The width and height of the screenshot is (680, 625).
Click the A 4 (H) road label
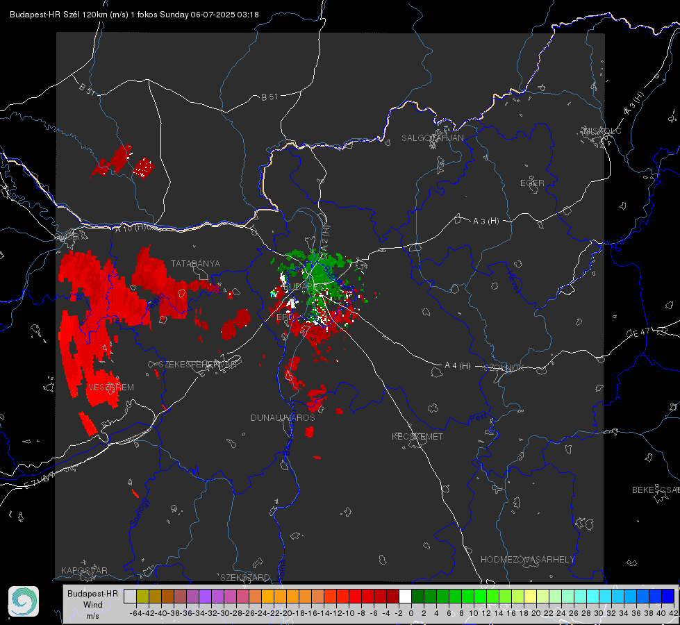458,366
